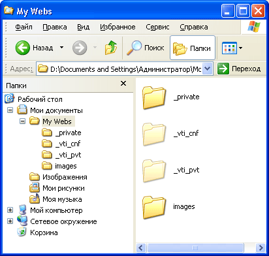The height and width of the screenshot is (256, 269).
Task: Expand the Сетевое окружение tree node
Action: [x=10, y=221]
